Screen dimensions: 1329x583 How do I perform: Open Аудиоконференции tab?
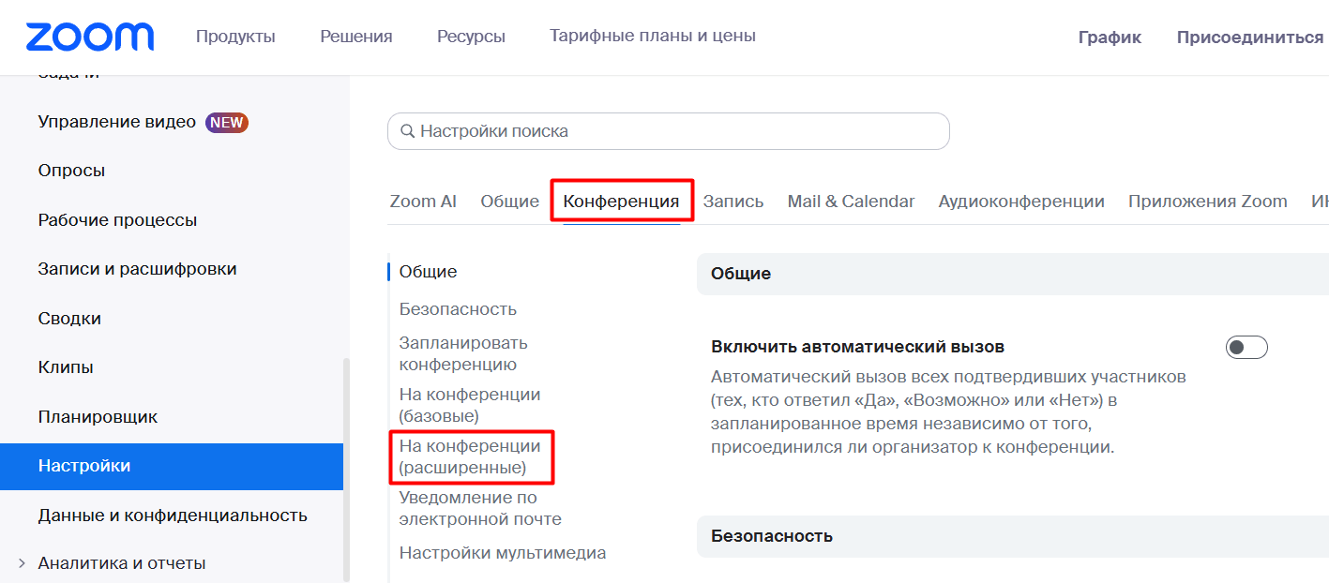tap(1021, 202)
